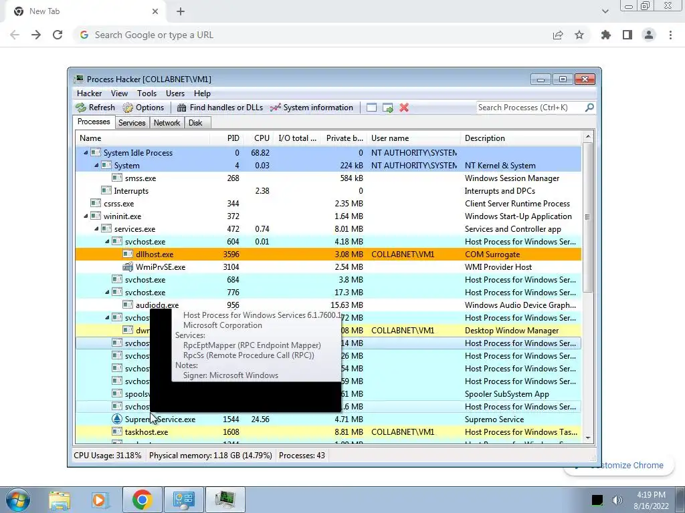Select svchost.exe with PID 684
Screen dimensions: 685x513
(328, 280)
